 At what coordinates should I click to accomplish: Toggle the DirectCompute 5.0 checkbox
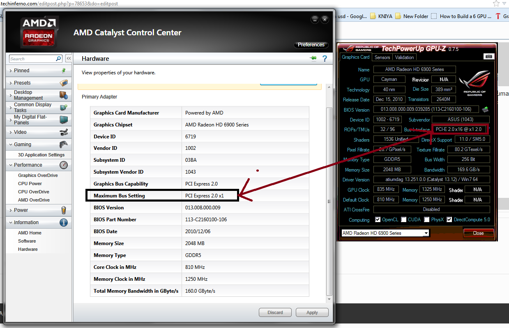(x=449, y=220)
